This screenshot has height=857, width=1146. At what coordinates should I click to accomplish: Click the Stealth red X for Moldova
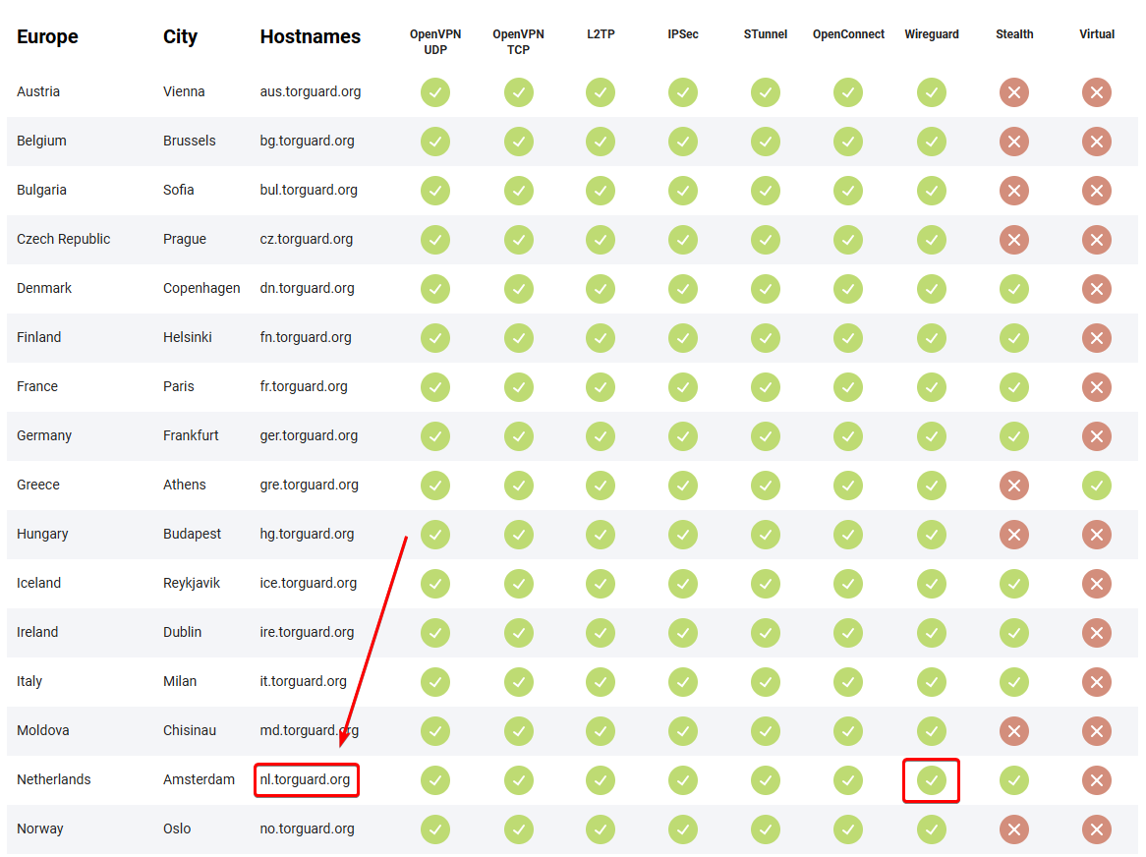tap(1013, 731)
